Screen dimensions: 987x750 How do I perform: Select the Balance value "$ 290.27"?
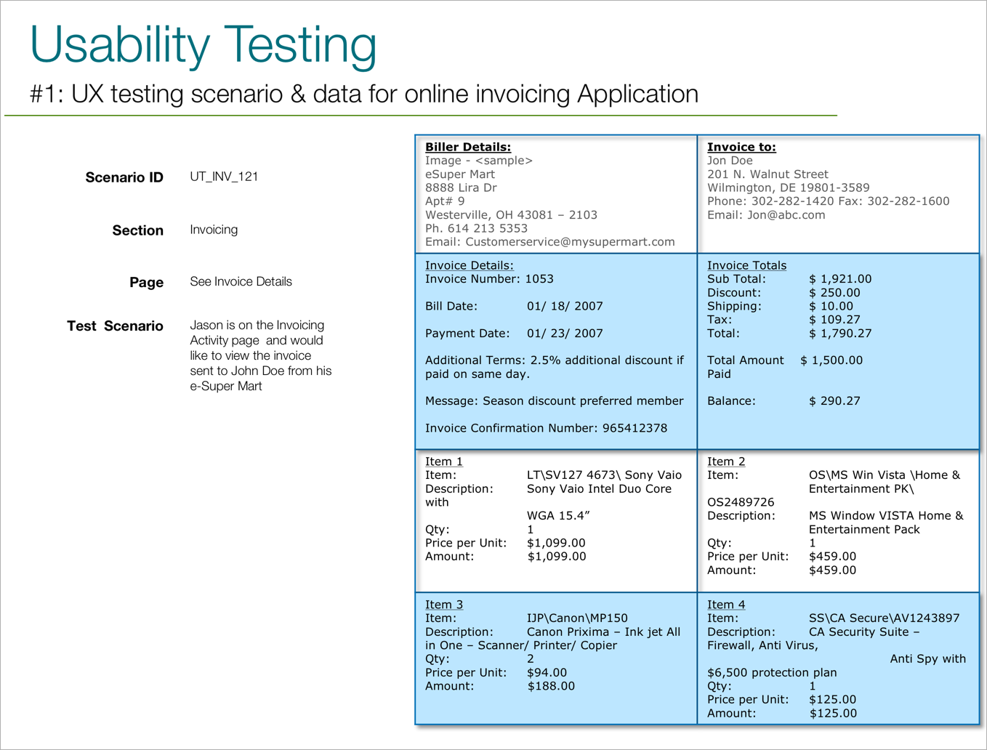(x=834, y=401)
